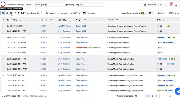Collapse the DEVS-18 group

pyautogui.click(x=3, y=76)
